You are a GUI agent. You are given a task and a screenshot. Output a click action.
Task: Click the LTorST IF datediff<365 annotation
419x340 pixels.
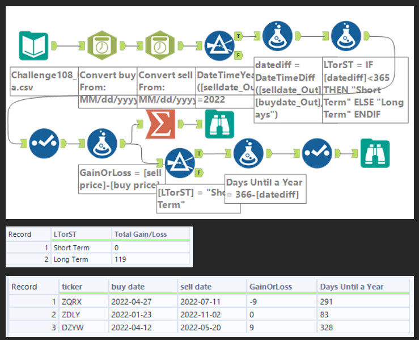(x=365, y=90)
